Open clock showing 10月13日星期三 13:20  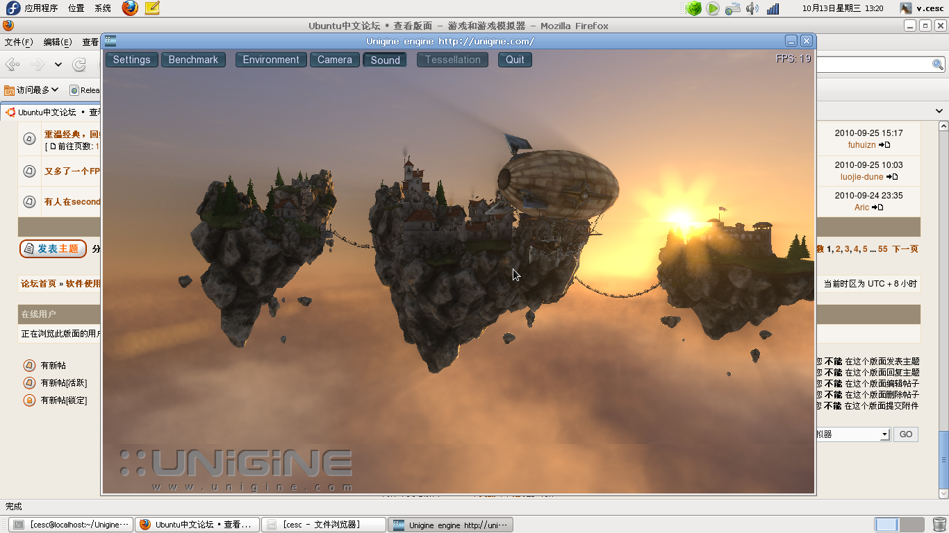click(x=843, y=8)
